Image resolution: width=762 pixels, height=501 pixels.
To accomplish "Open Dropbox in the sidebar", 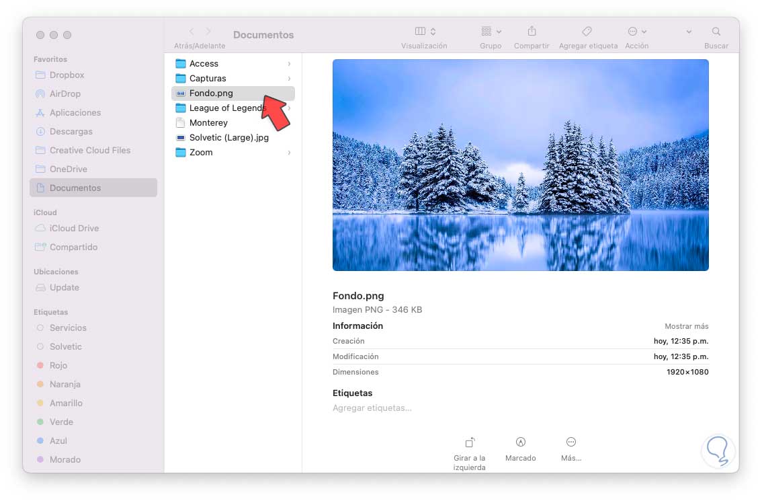I will tap(93, 75).
